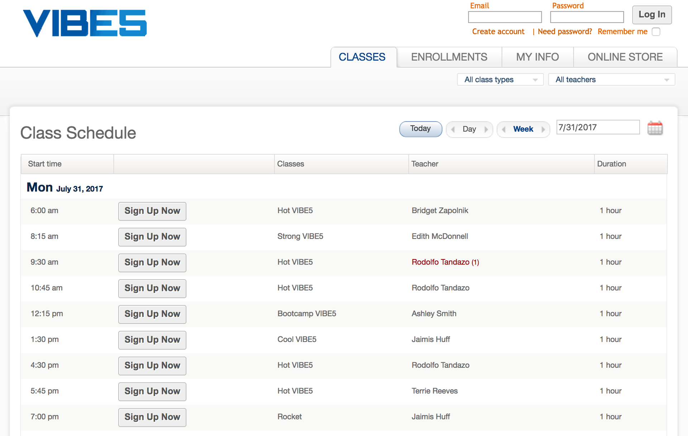Open the calendar date picker icon

655,128
